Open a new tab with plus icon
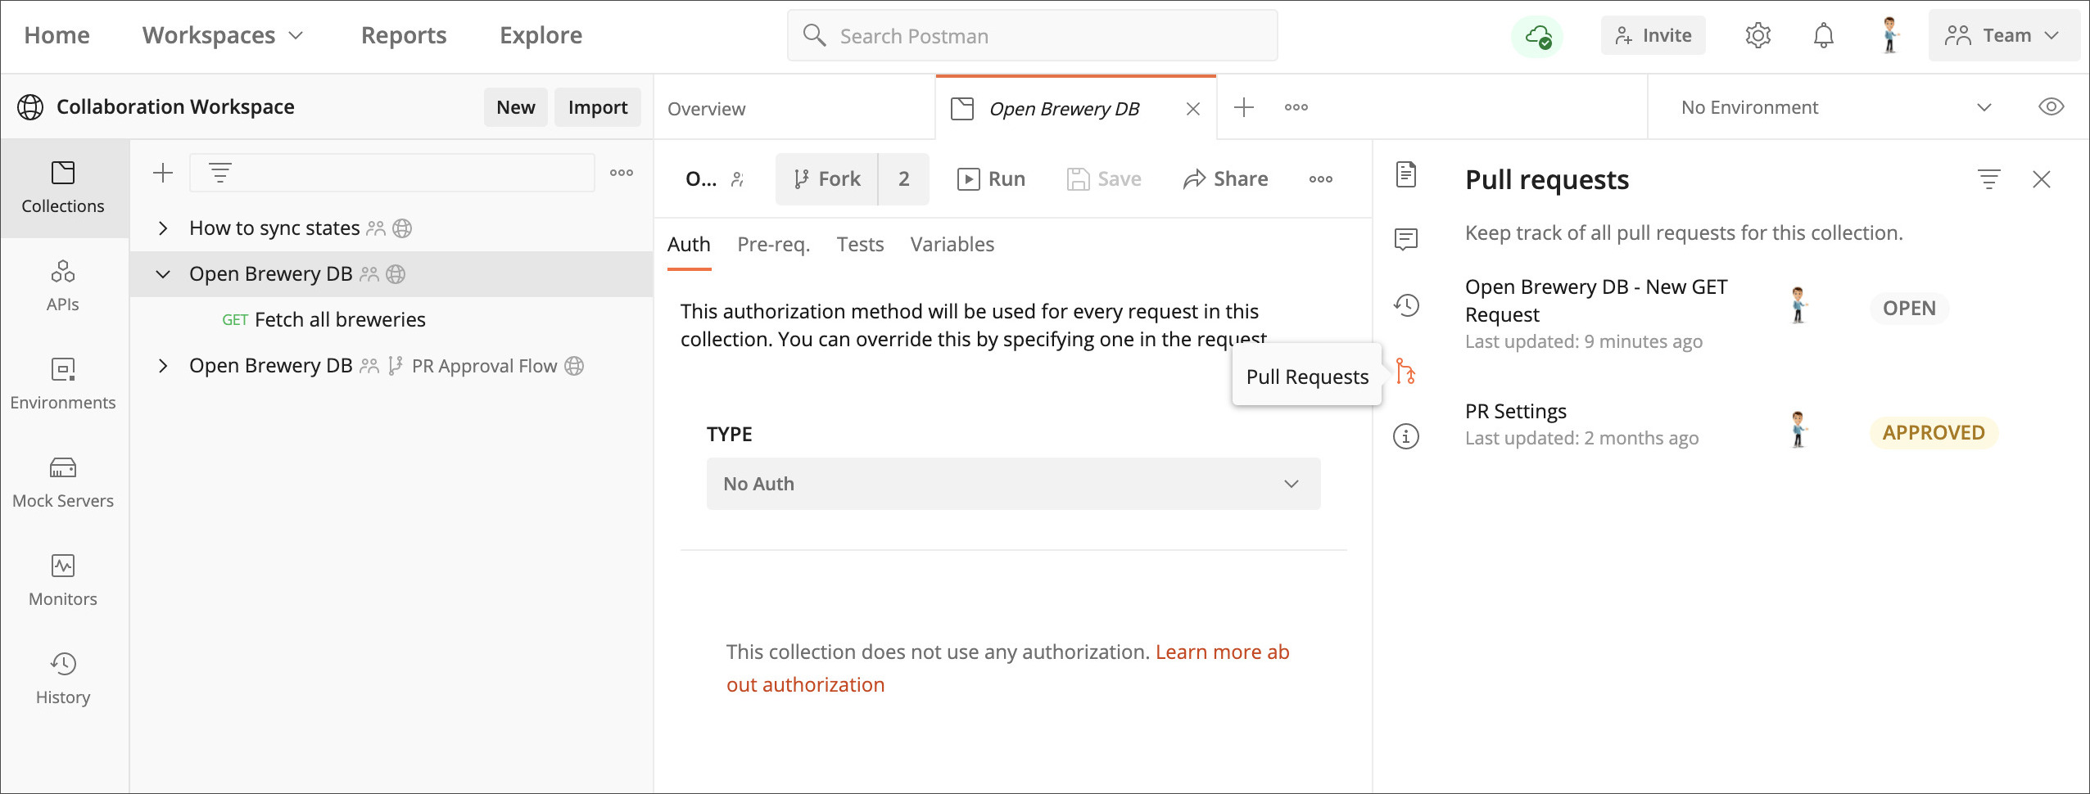Screen dimensions: 2090x794 tap(1243, 107)
